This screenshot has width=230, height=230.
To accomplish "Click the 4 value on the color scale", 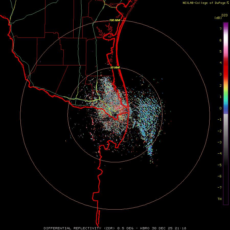I will [x=221, y=63].
